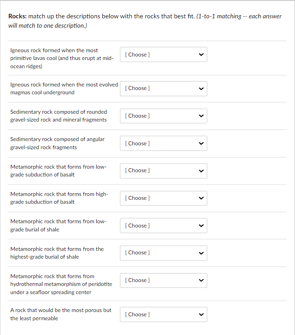Screen dimensions: 295x335
Task: Click the high-grade subduction of basalt description
Action: (x=59, y=198)
